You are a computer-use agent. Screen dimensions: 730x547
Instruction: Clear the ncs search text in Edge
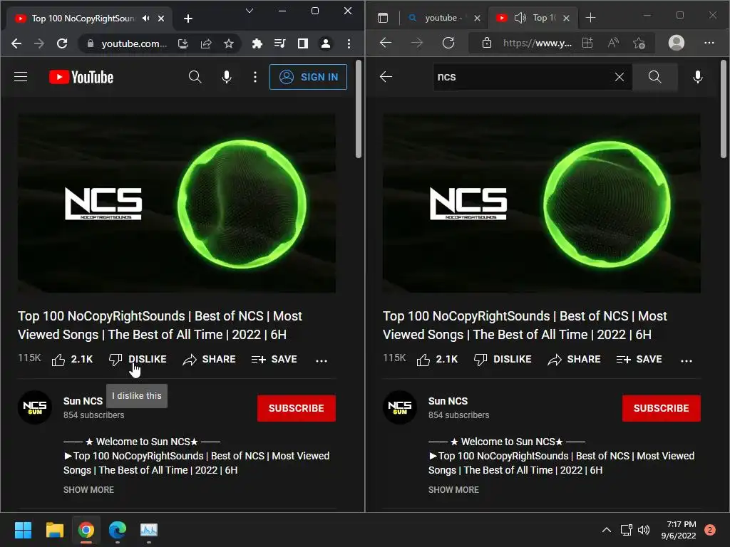pos(620,77)
